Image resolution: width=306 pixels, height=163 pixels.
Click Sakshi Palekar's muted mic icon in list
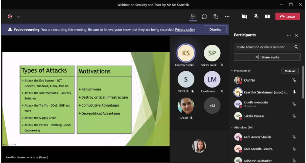[x=294, y=116]
